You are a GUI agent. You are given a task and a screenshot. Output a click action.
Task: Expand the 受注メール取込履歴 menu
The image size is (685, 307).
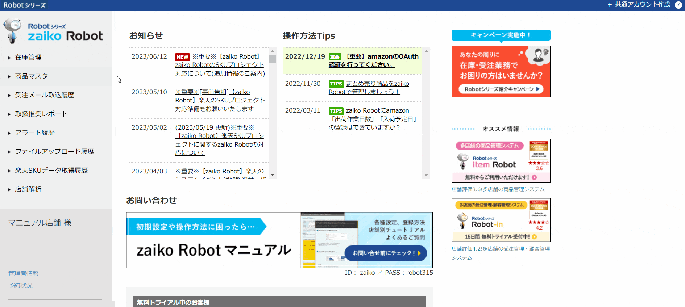coord(56,95)
